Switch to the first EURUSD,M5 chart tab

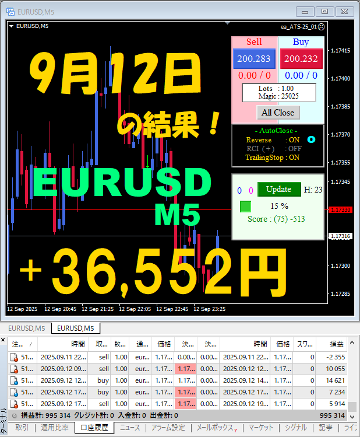pyautogui.click(x=26, y=328)
